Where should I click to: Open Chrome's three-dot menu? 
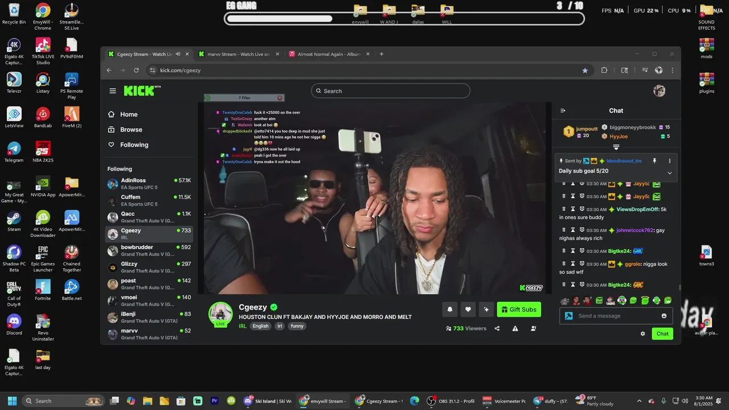672,70
